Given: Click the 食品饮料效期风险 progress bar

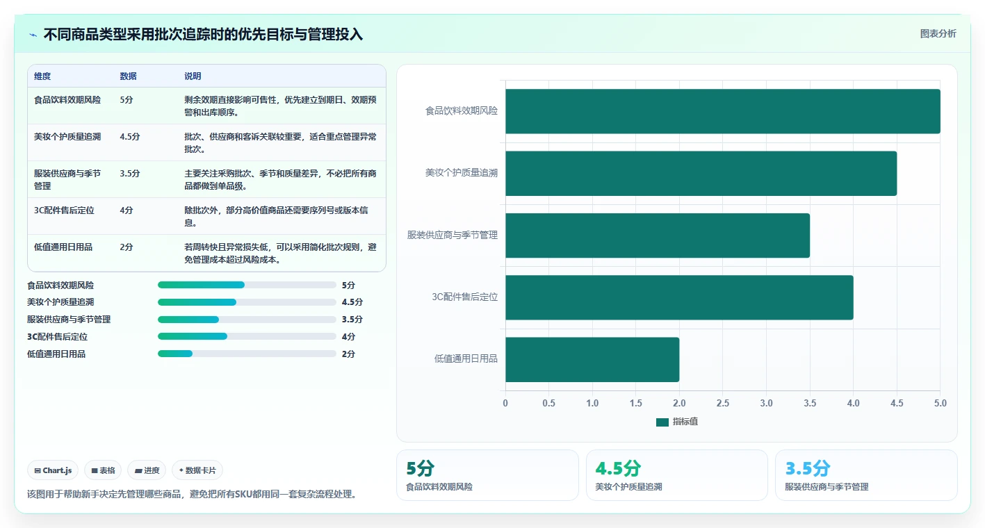Looking at the screenshot, I should (247, 285).
